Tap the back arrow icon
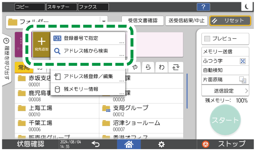 click(x=96, y=144)
